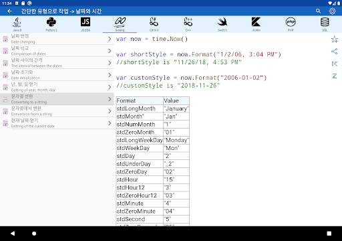
Task: Click the 'stdHour12' table cell
Action: coord(140,187)
